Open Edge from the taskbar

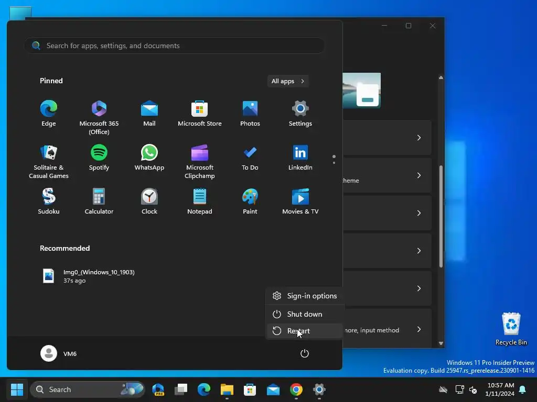[204, 389]
